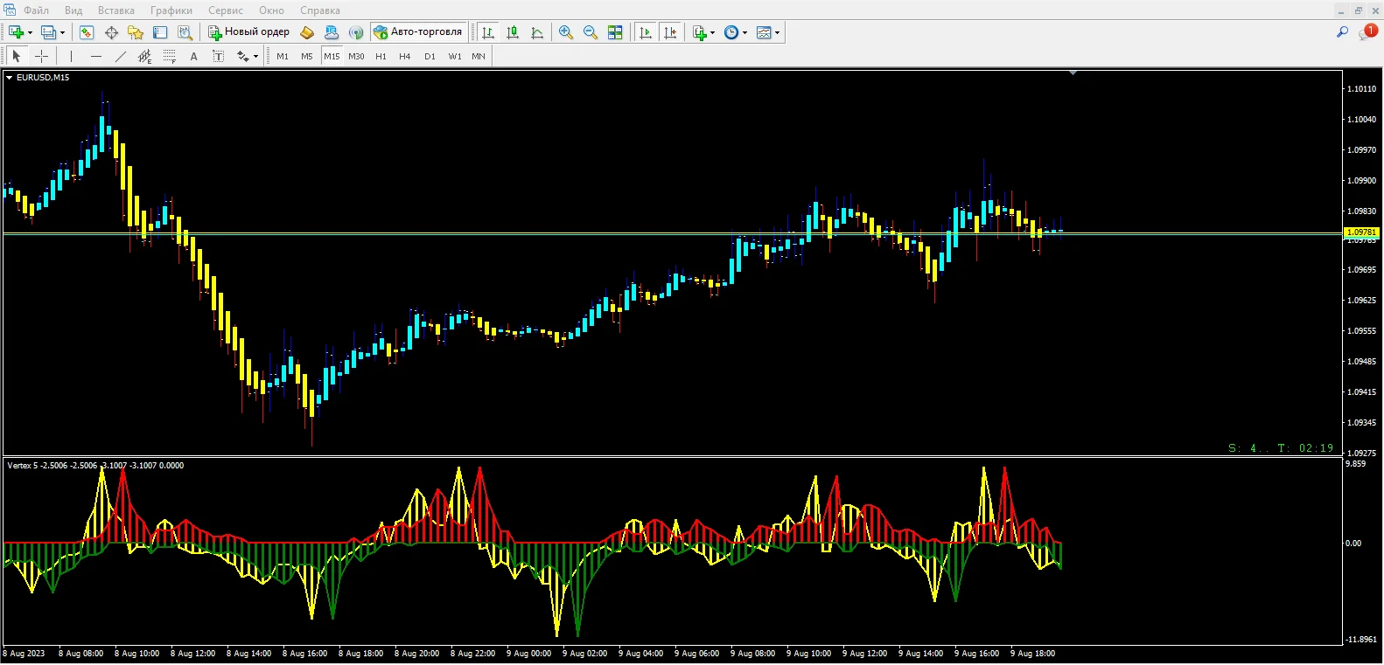Click the triangle next to EURUSD,M15
This screenshot has width=1384, height=665.
point(9,78)
